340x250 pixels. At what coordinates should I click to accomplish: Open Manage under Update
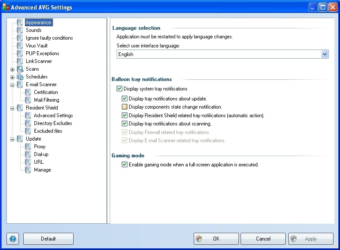click(x=43, y=170)
